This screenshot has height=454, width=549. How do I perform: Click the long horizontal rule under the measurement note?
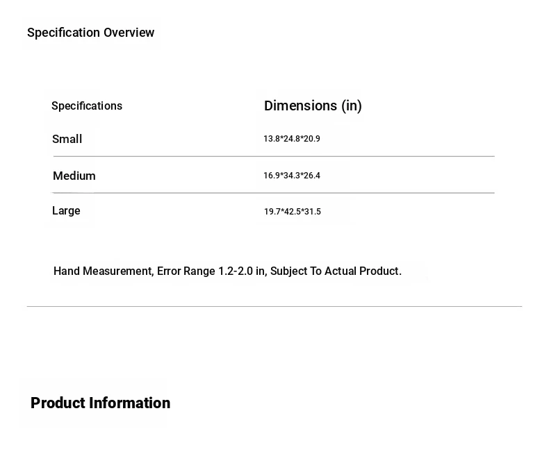point(274,306)
